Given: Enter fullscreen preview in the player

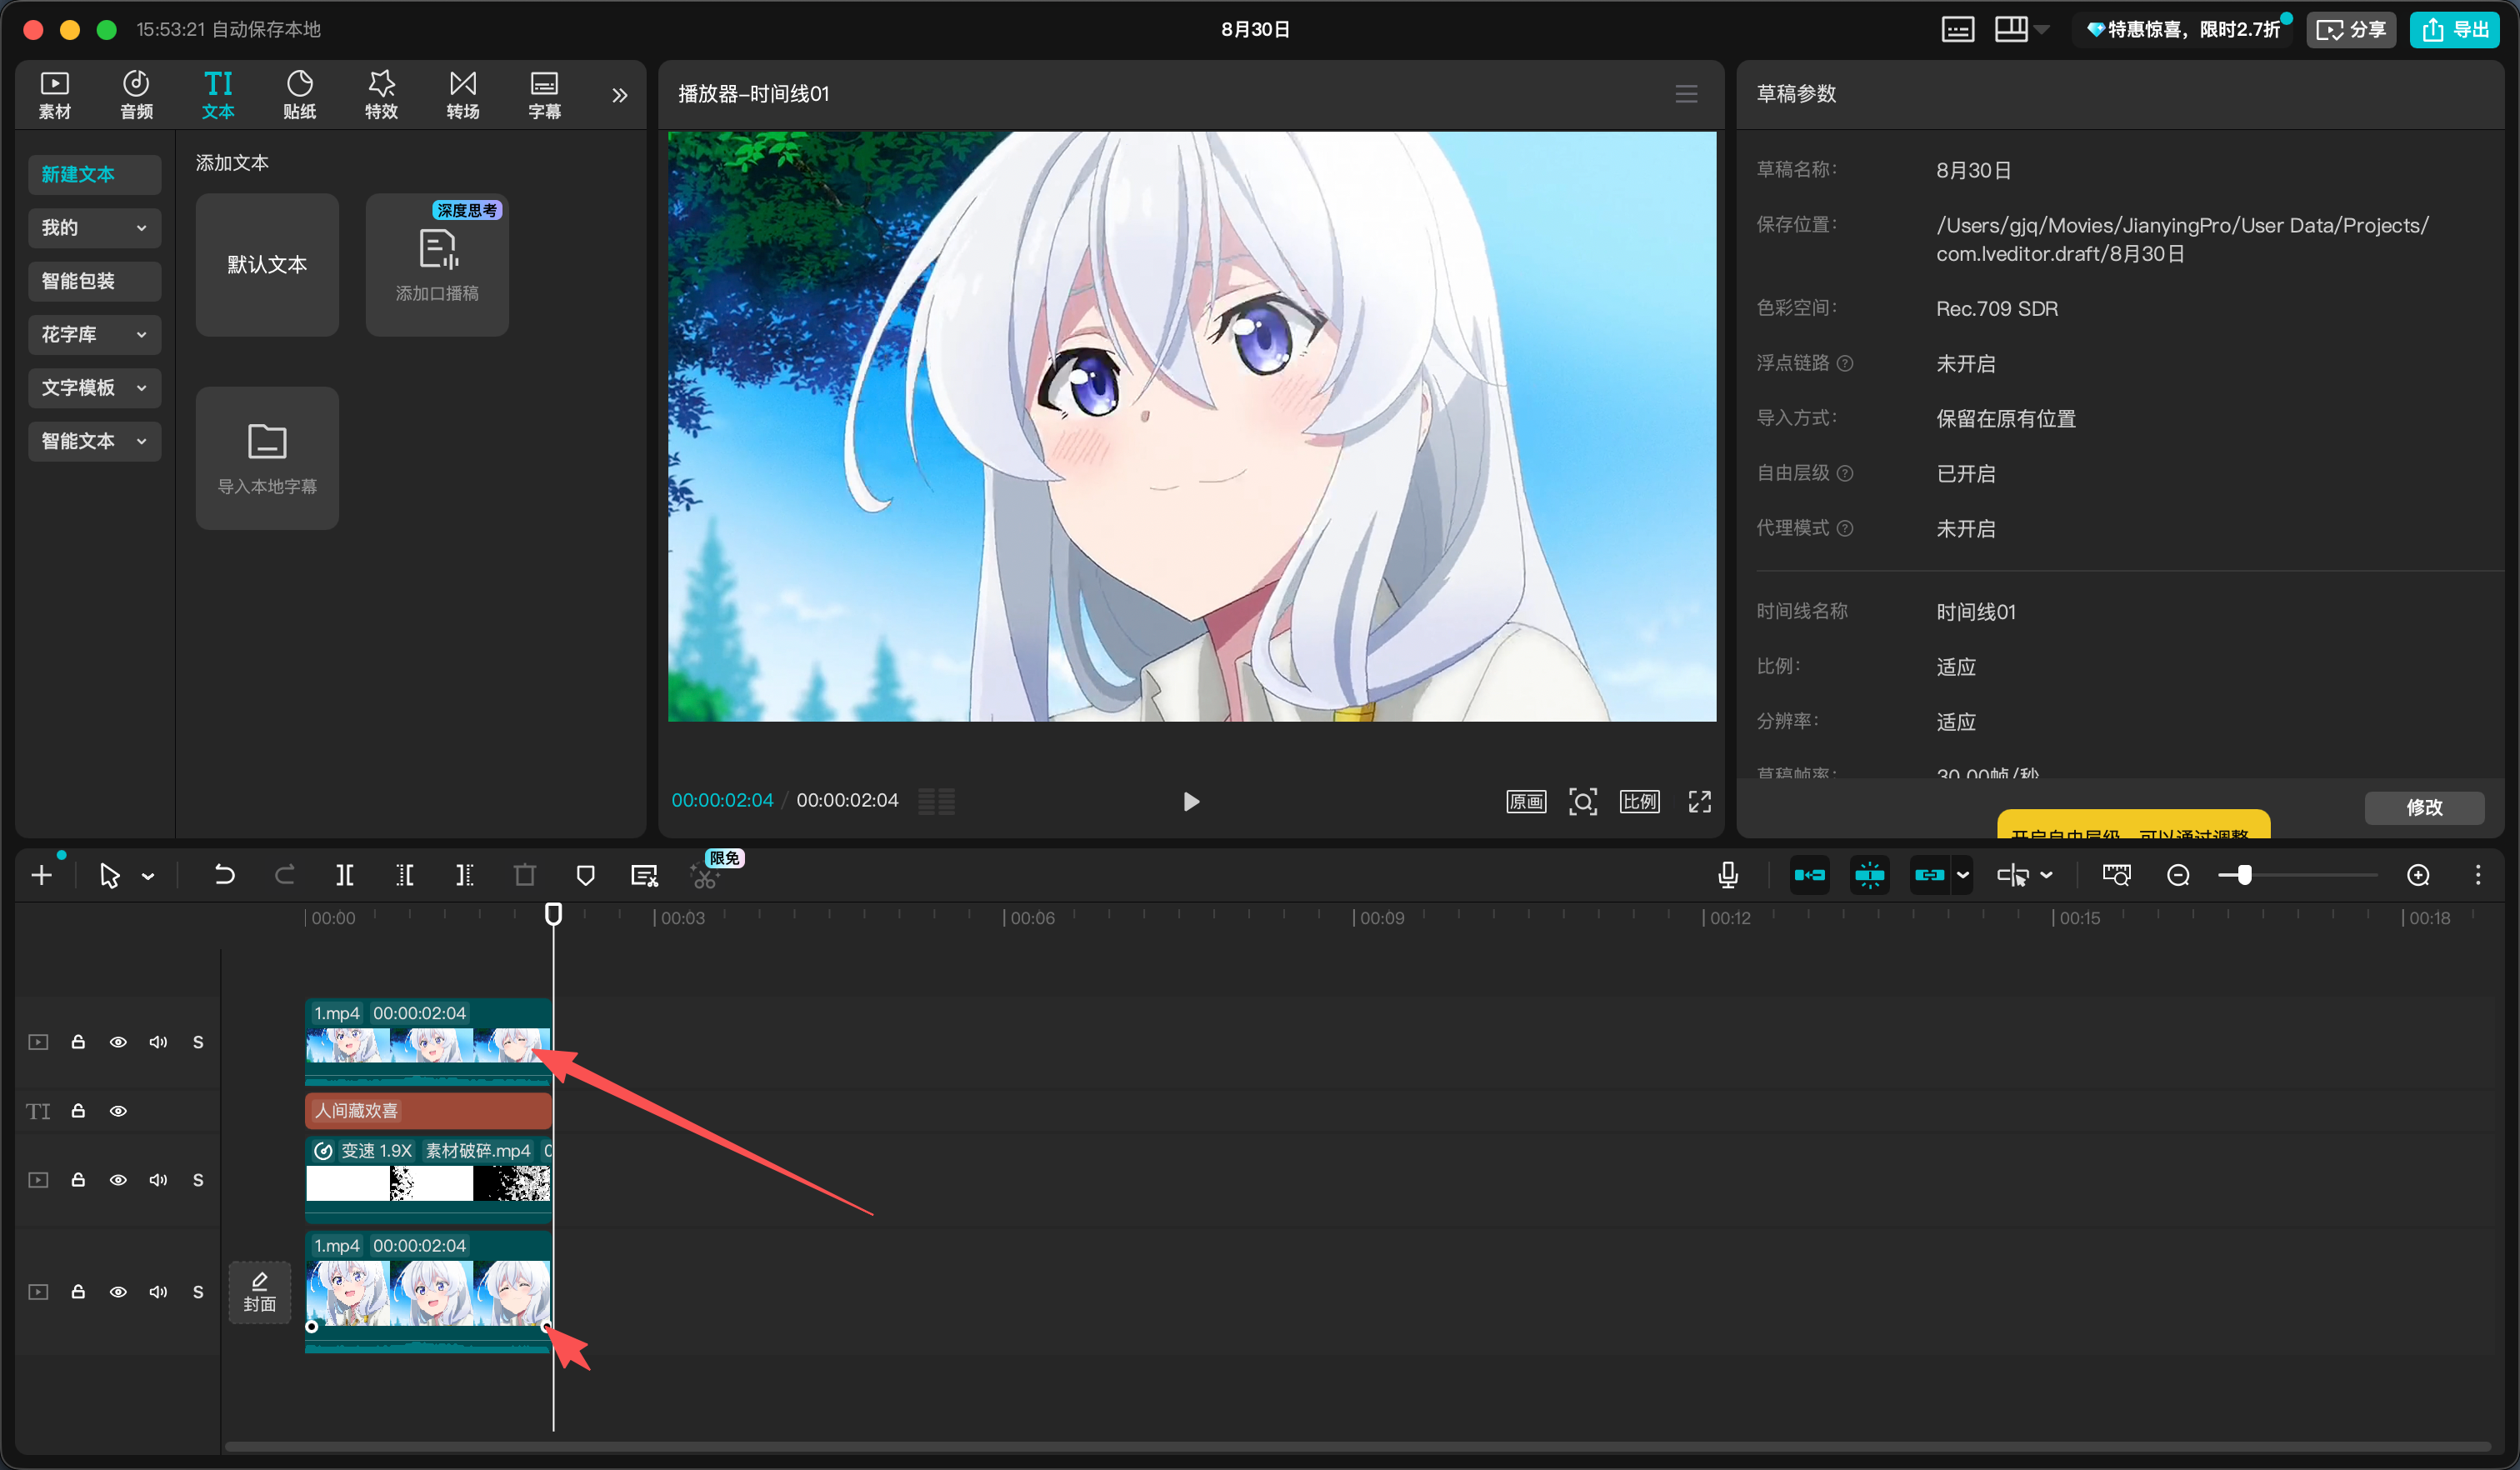Looking at the screenshot, I should pos(1700,801).
